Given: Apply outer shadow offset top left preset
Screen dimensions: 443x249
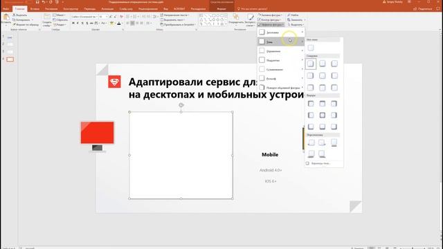Looking at the screenshot, I should 334,88.
